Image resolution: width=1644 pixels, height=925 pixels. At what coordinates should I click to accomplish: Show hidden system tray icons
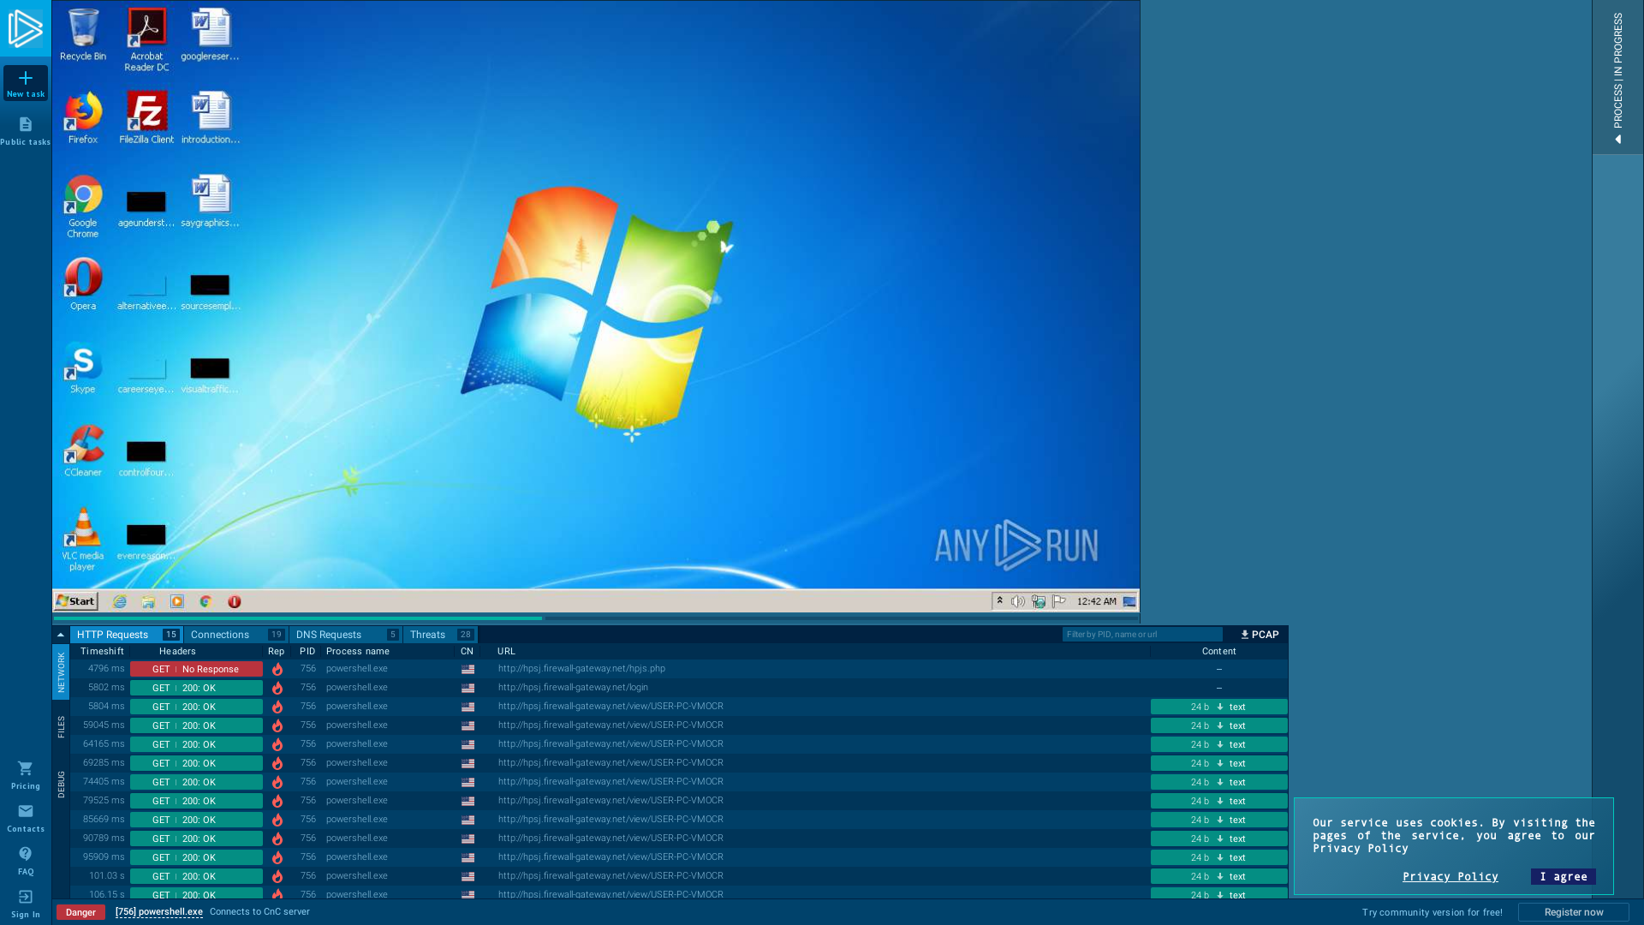tap(999, 601)
